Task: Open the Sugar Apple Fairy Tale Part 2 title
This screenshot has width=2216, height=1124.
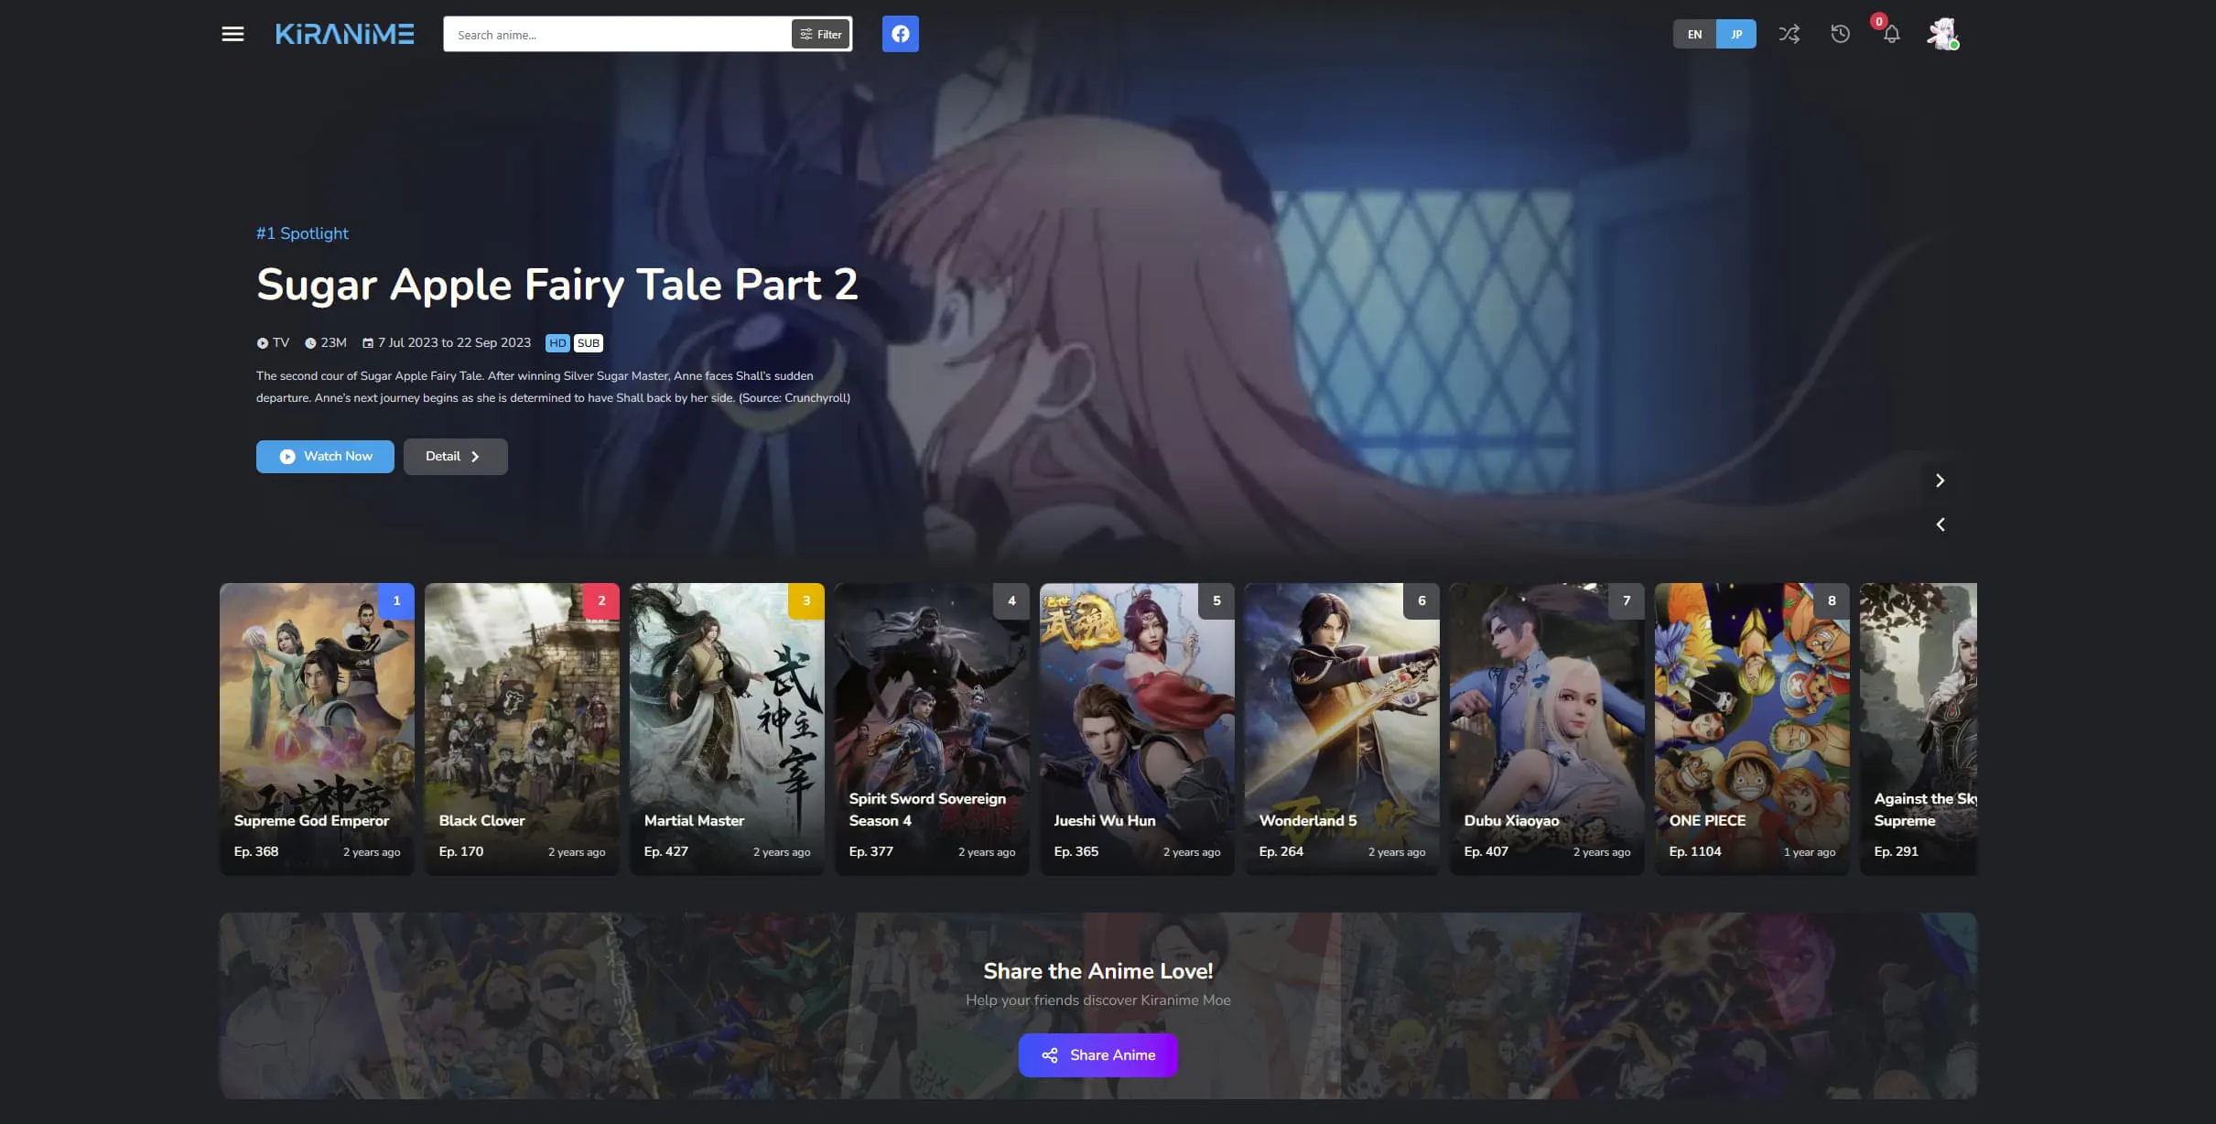Action: pos(557,285)
